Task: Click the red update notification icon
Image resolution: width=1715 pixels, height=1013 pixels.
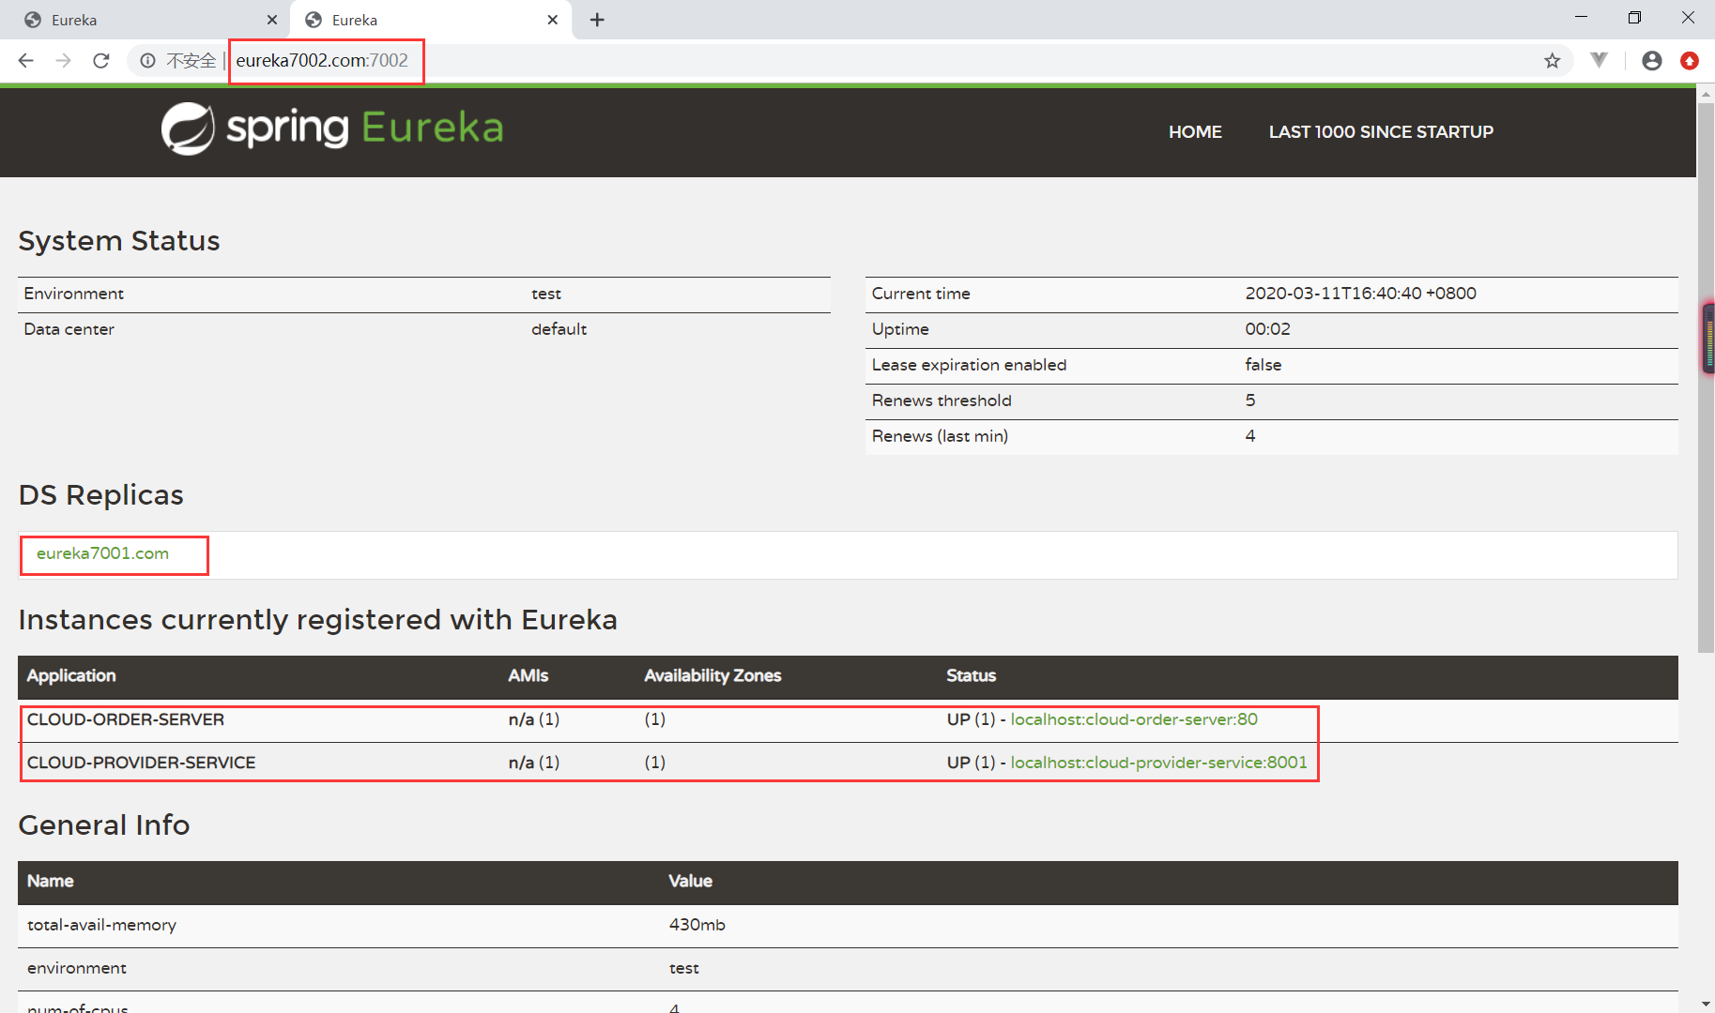Action: [x=1689, y=61]
